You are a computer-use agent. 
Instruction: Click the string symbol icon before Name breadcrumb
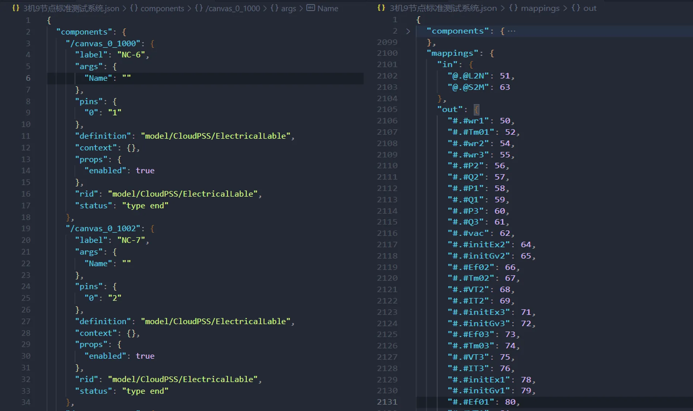pyautogui.click(x=311, y=8)
